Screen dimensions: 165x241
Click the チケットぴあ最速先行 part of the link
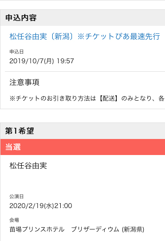coord(122,37)
